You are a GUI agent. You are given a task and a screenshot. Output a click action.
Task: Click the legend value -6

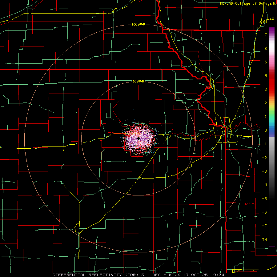click(265, 212)
